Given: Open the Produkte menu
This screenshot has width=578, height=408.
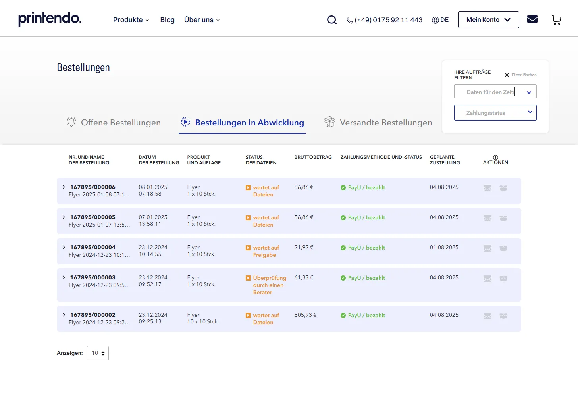Looking at the screenshot, I should 131,20.
